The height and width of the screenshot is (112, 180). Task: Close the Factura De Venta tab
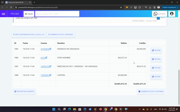tap(30, 2)
